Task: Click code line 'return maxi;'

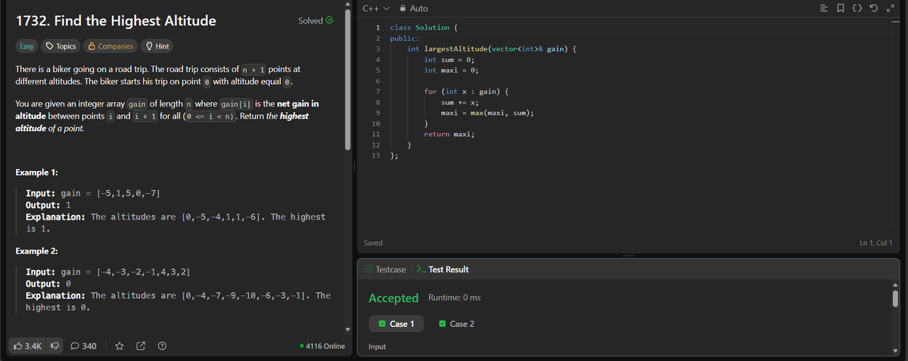Action: pos(449,133)
